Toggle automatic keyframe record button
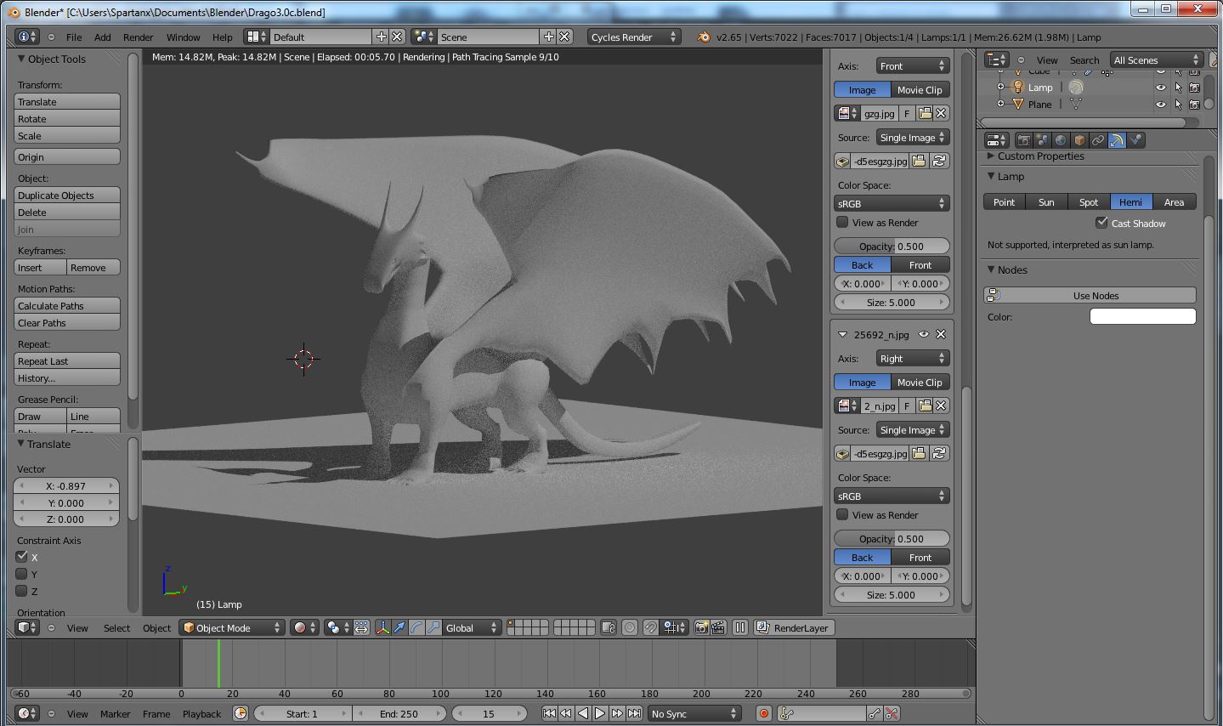Viewport: 1223px width, 726px height. click(763, 713)
